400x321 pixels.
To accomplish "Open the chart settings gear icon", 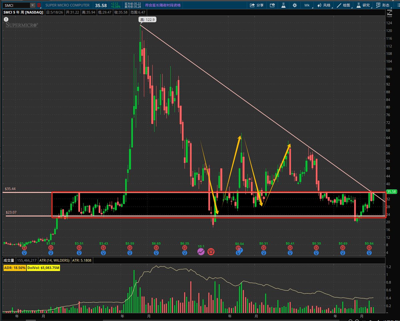I will click(295, 5).
